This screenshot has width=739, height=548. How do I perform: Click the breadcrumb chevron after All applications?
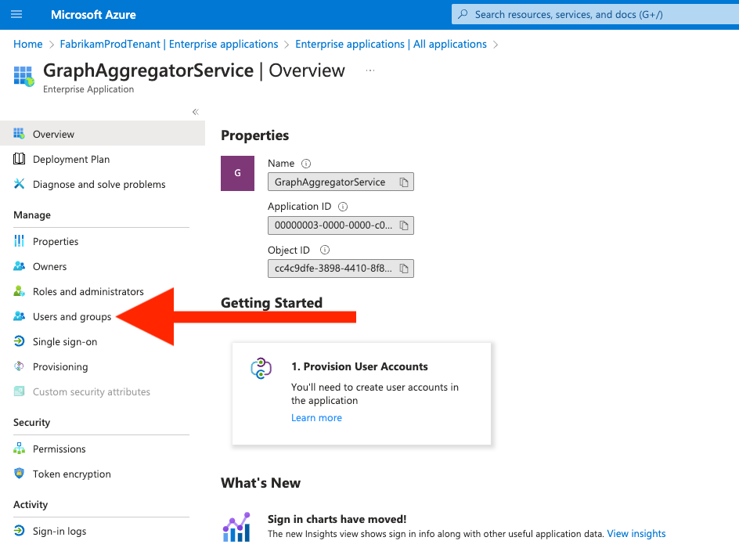(496, 45)
